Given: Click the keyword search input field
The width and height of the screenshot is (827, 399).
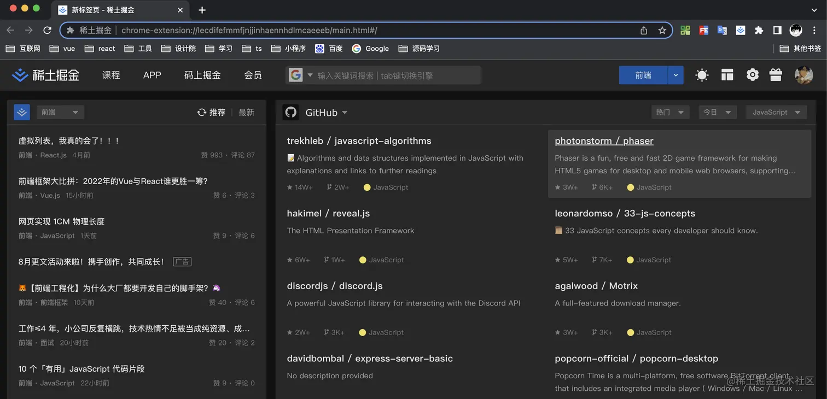Looking at the screenshot, I should [x=397, y=75].
